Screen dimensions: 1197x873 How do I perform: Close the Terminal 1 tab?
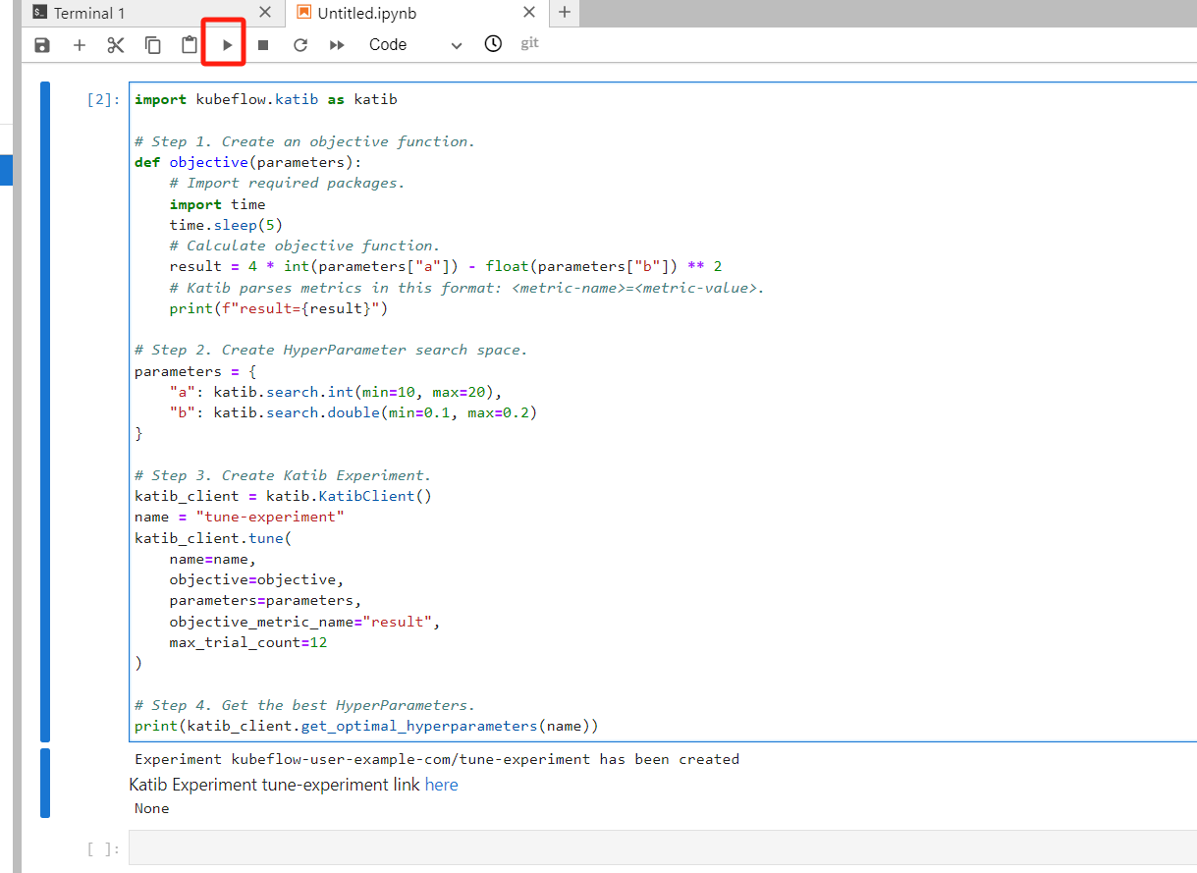[x=265, y=13]
